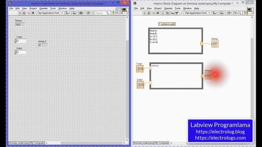Open 15pt Application Font dropdown in Block Diagram

tap(197, 13)
